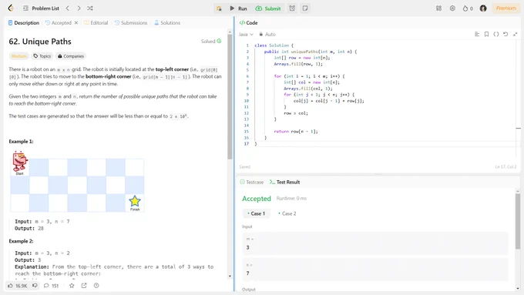The width and height of the screenshot is (524, 295).
Task: Open the Editorial tab
Action: (96, 22)
